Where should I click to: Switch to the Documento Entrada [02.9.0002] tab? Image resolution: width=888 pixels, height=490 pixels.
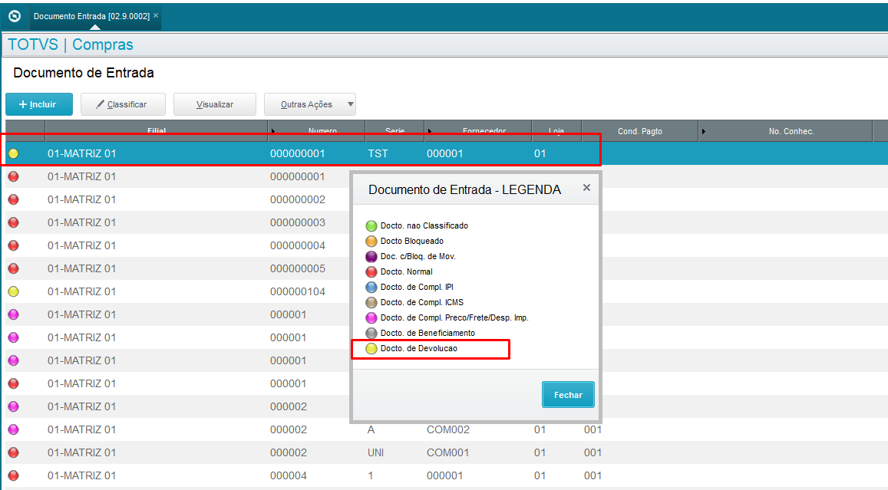[x=91, y=16]
